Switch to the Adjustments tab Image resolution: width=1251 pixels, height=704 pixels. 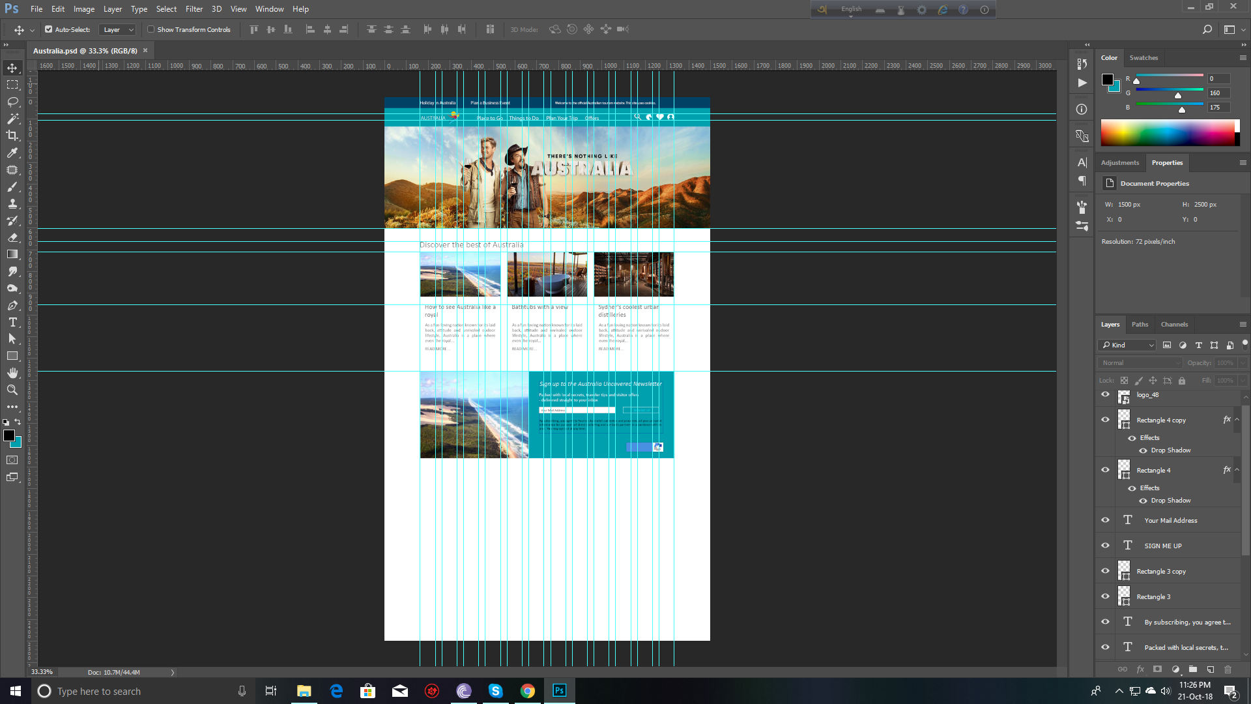(x=1120, y=162)
